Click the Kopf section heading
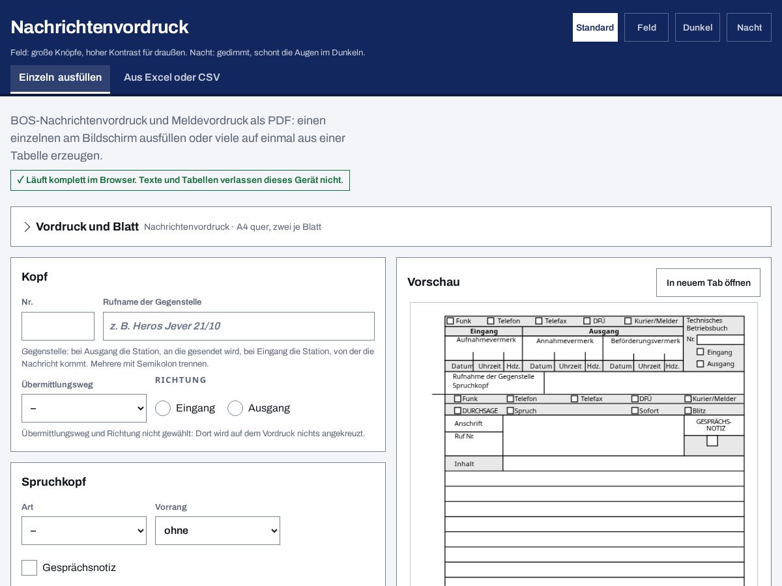This screenshot has width=782, height=586. [35, 277]
